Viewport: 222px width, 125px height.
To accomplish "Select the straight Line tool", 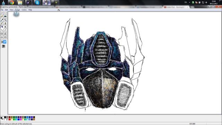I will [x=2, y=30].
